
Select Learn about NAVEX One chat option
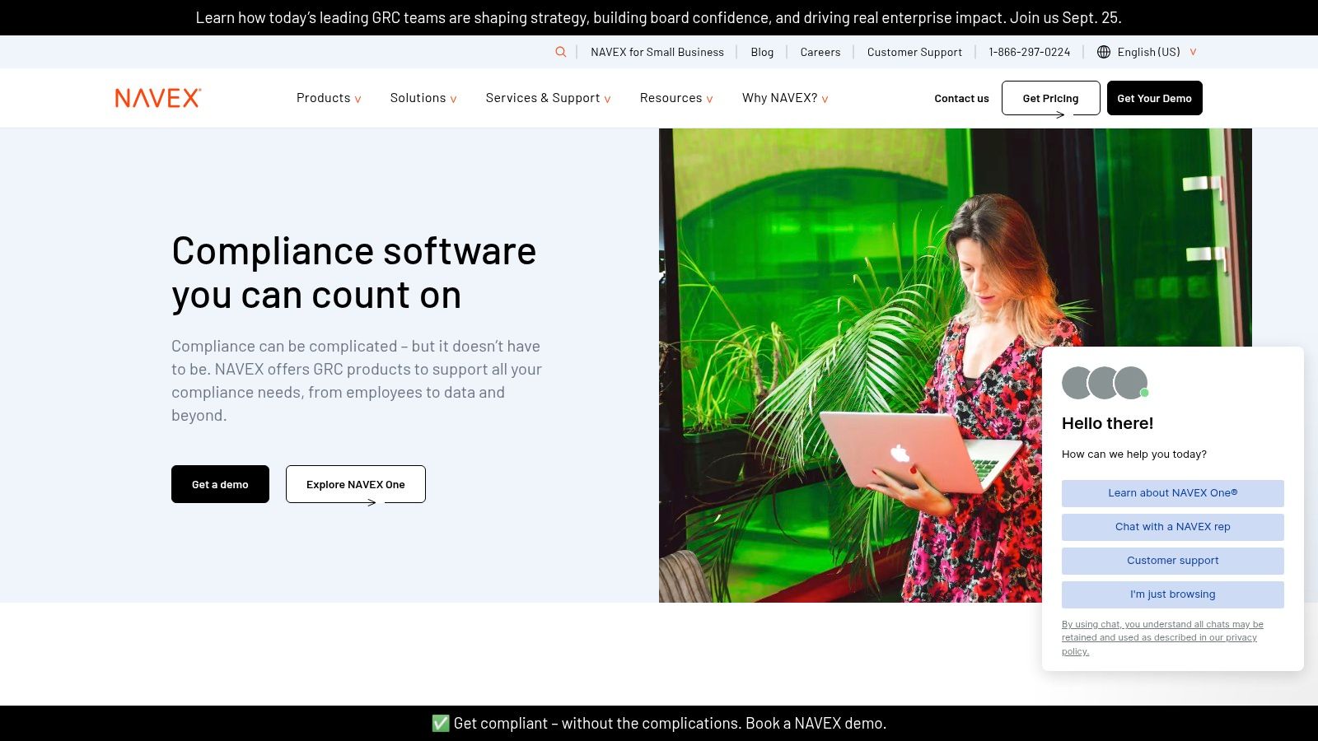[1172, 493]
